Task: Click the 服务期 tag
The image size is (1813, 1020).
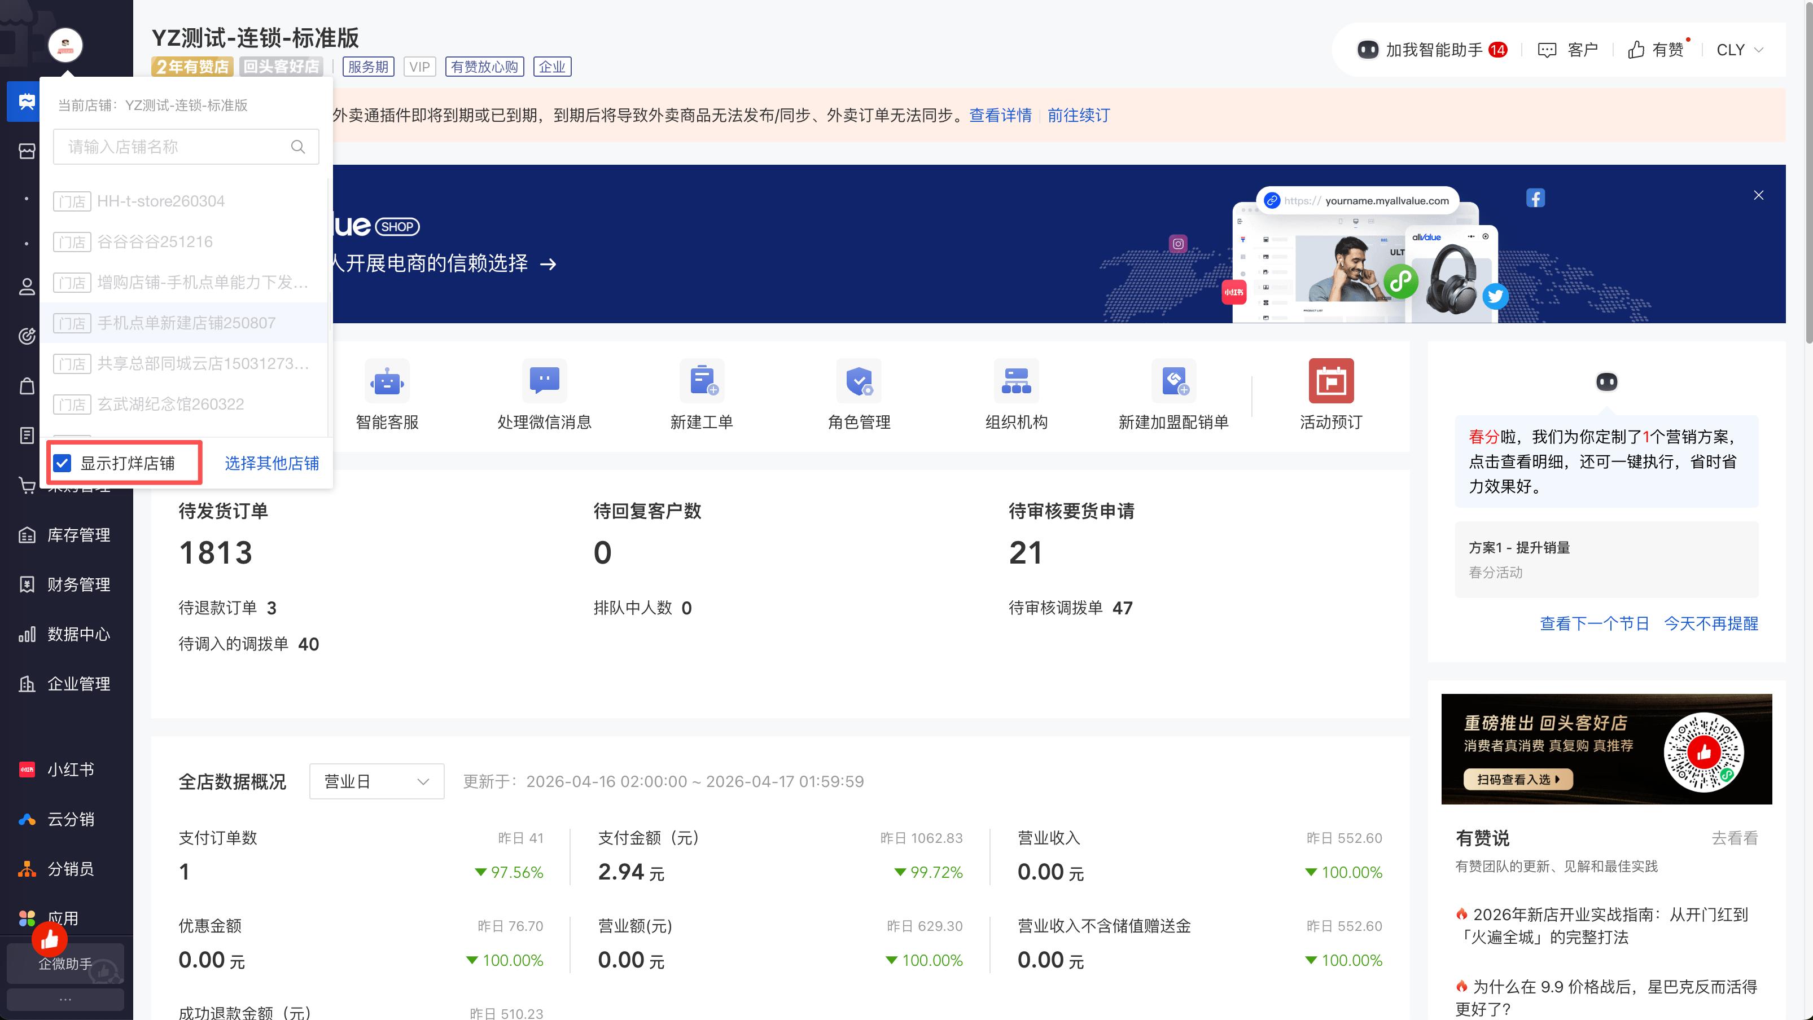Action: [368, 67]
